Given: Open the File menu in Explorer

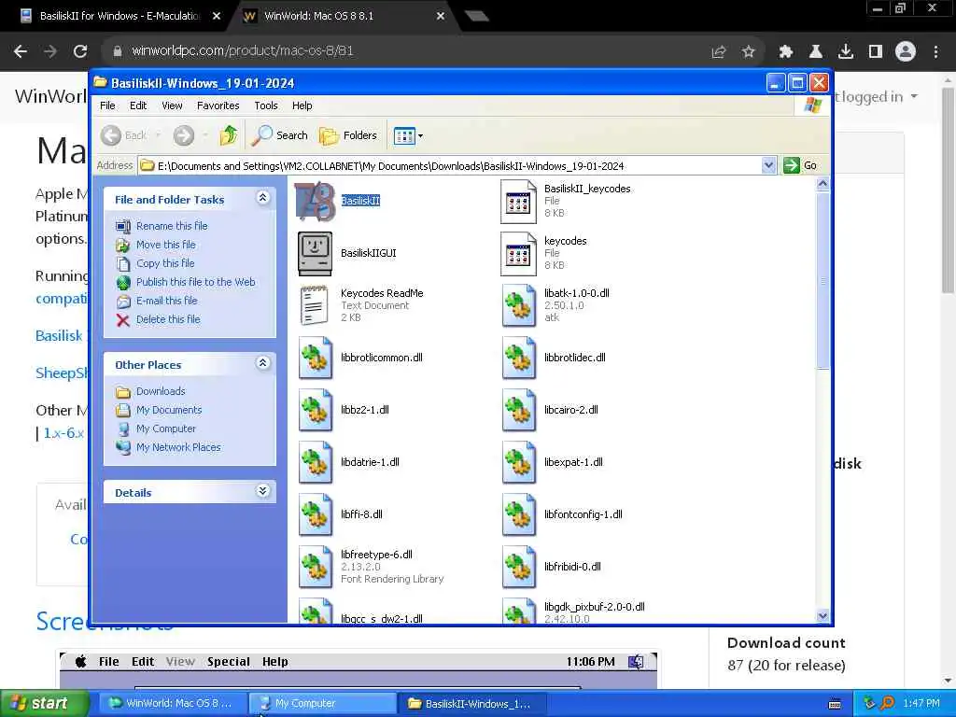Looking at the screenshot, I should click(107, 105).
